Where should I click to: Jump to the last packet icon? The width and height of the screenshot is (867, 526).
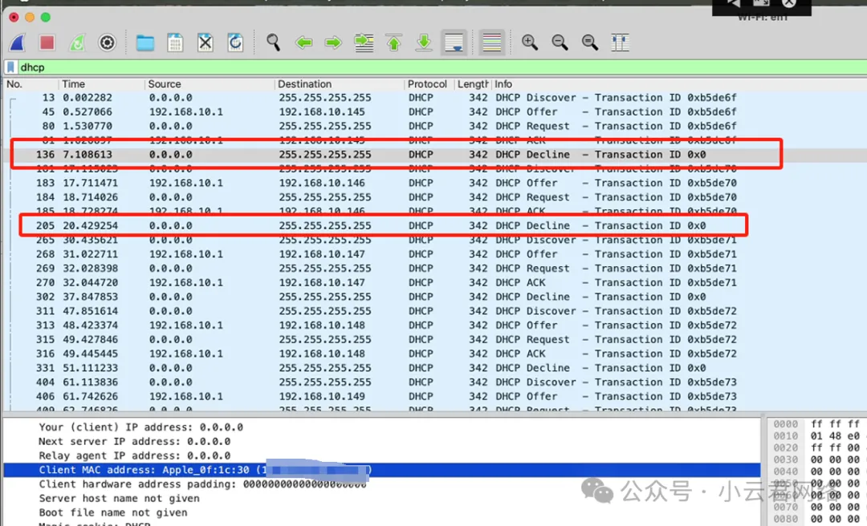point(424,42)
